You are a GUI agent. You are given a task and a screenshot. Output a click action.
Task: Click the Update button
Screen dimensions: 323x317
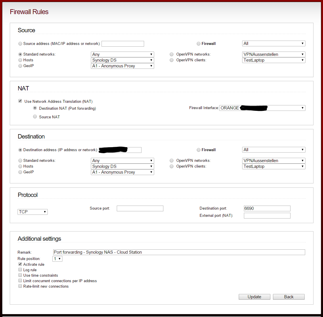click(x=254, y=297)
